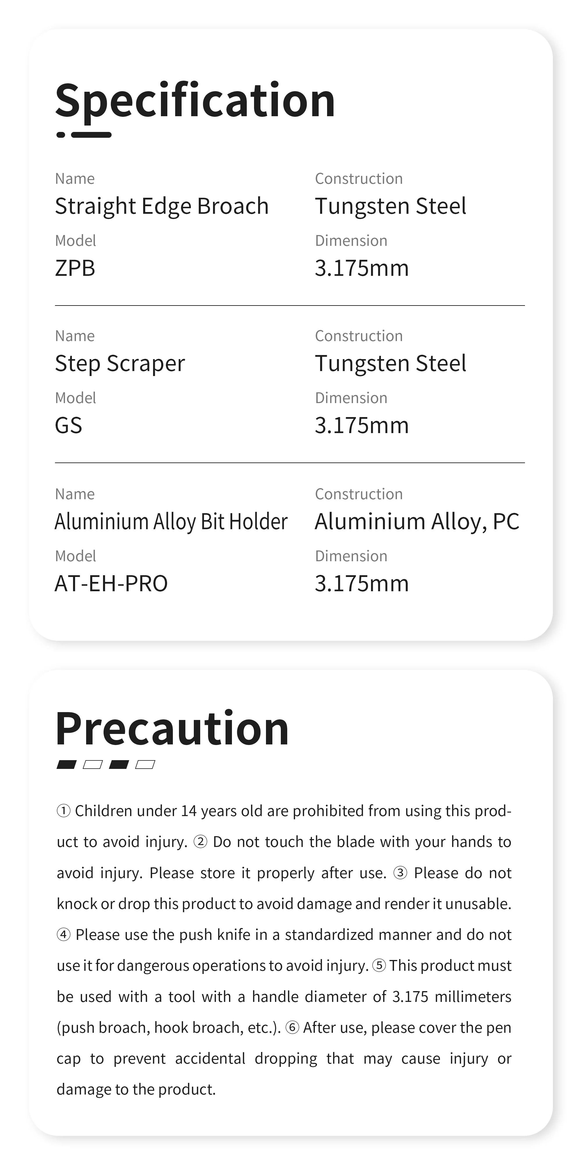This screenshot has height=1165, width=582.
Task: Click the Step Scraper name
Action: tap(120, 363)
